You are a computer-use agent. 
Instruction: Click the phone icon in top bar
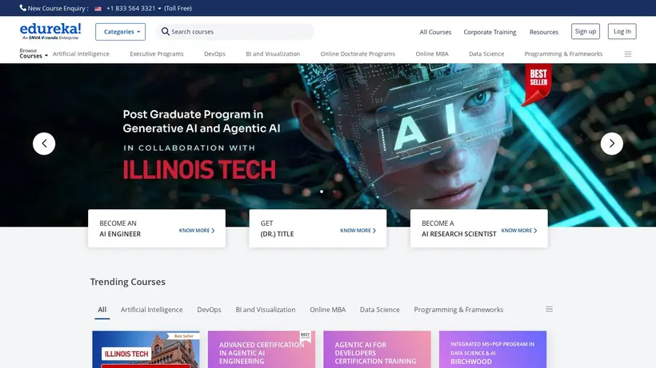click(x=23, y=8)
